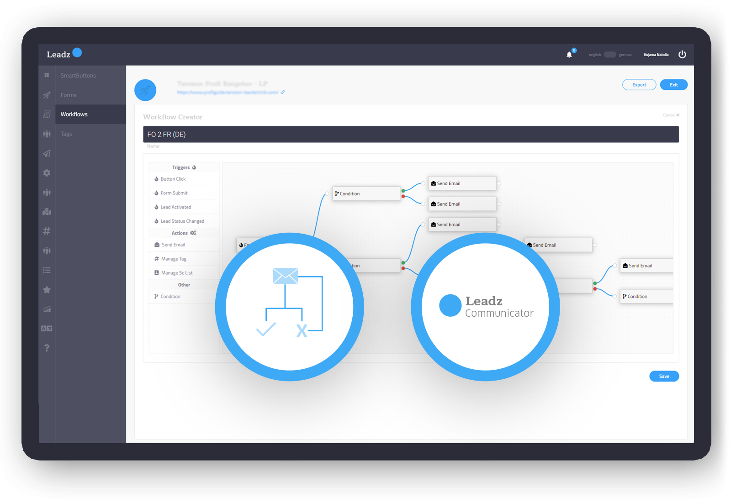
Task: Click the Workflow Creator heading
Action: pos(173,117)
